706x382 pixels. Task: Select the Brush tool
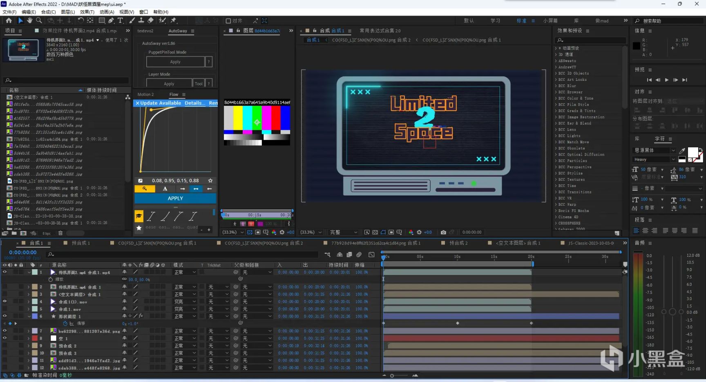coord(132,20)
